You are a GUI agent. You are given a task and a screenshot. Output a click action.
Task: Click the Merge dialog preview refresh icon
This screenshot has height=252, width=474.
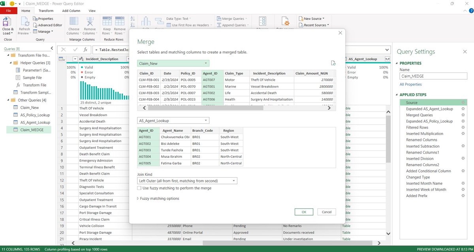tap(333, 63)
